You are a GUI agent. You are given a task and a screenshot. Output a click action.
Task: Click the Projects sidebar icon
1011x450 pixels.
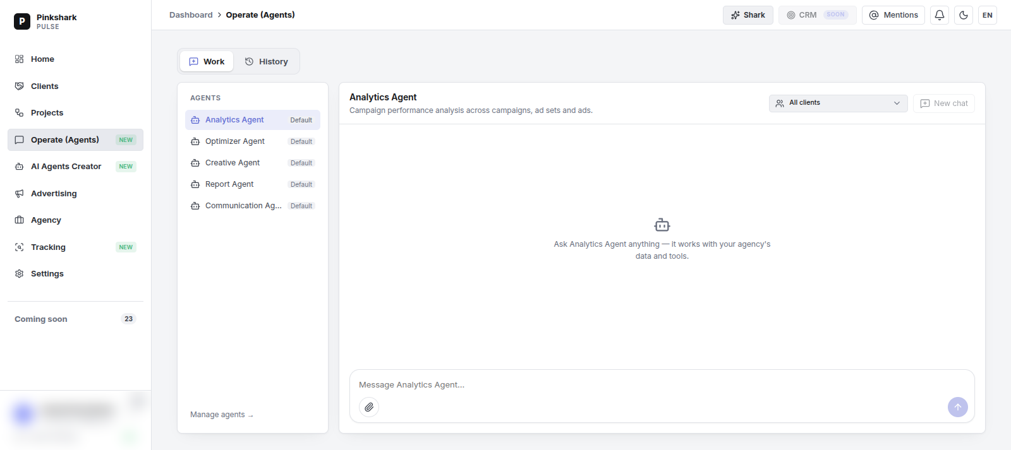[19, 113]
